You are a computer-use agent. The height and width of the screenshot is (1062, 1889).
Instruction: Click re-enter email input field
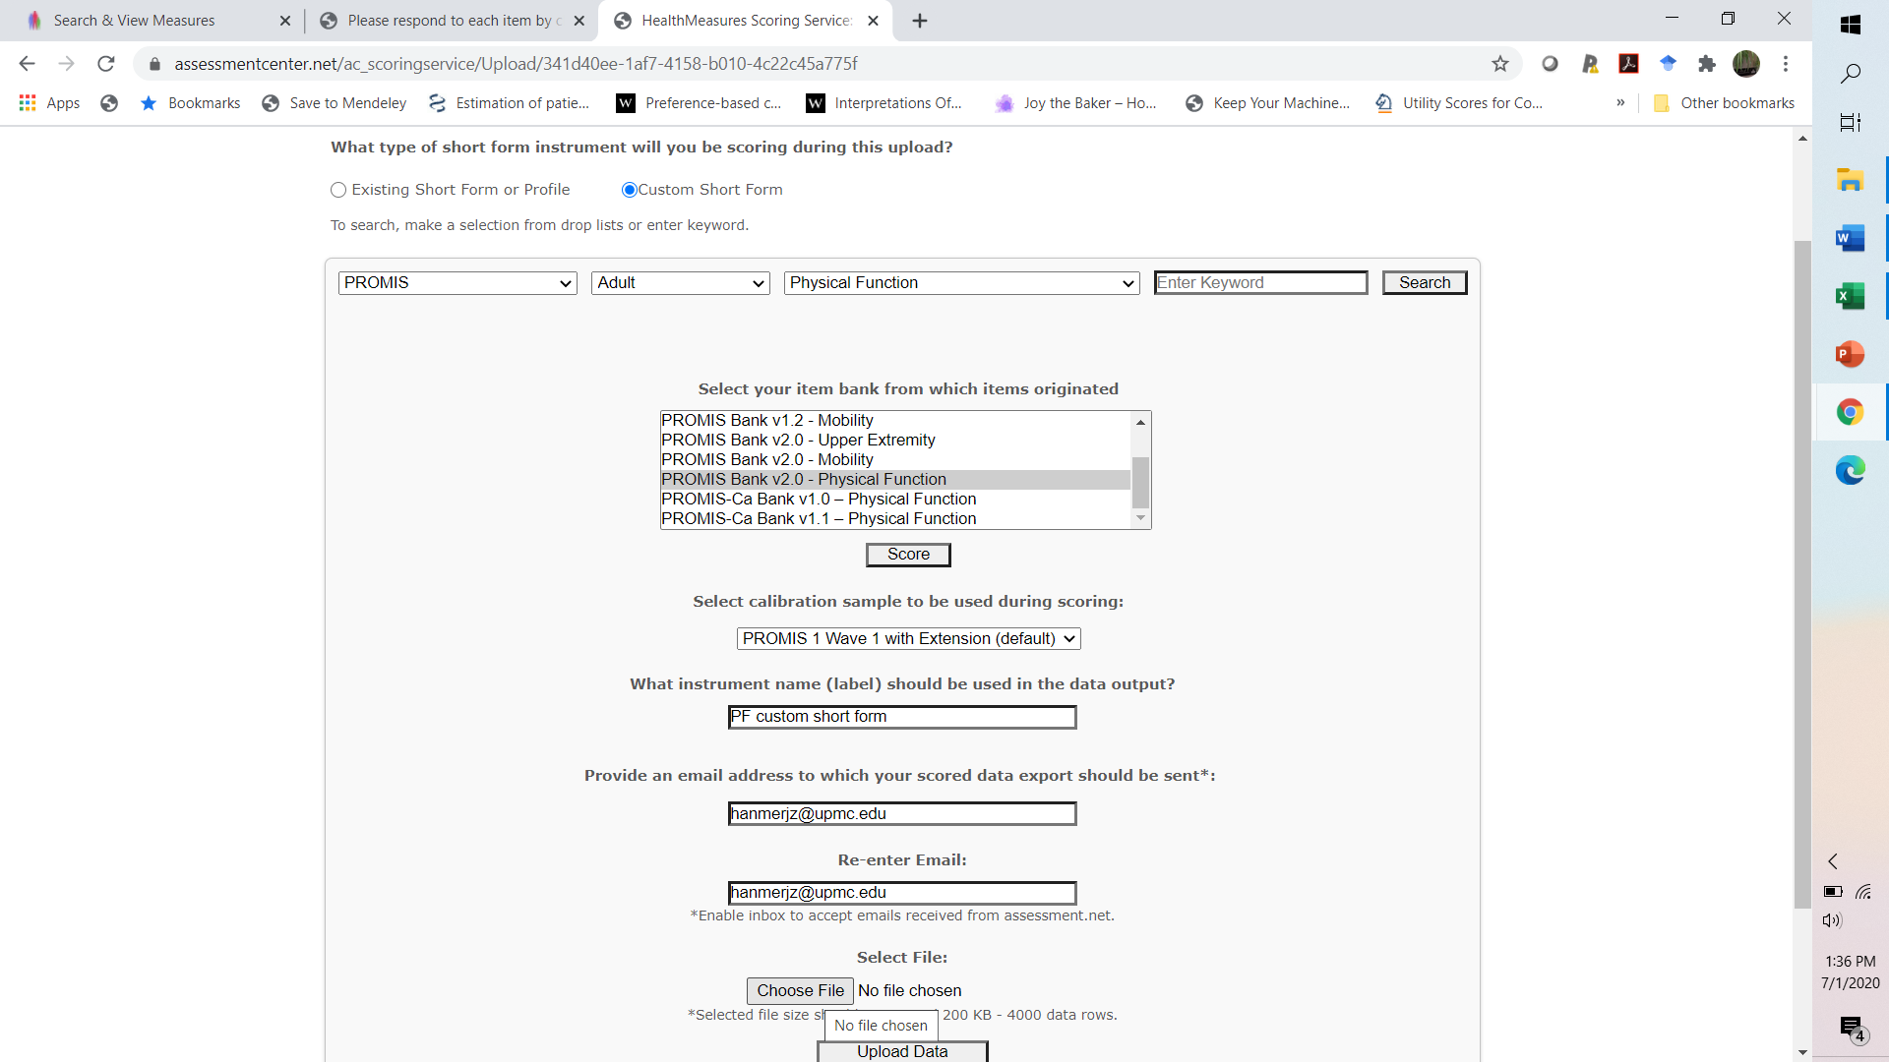[903, 892]
